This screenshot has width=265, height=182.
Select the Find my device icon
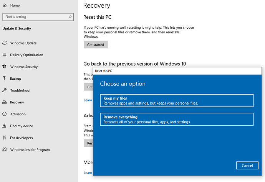pos(5,126)
